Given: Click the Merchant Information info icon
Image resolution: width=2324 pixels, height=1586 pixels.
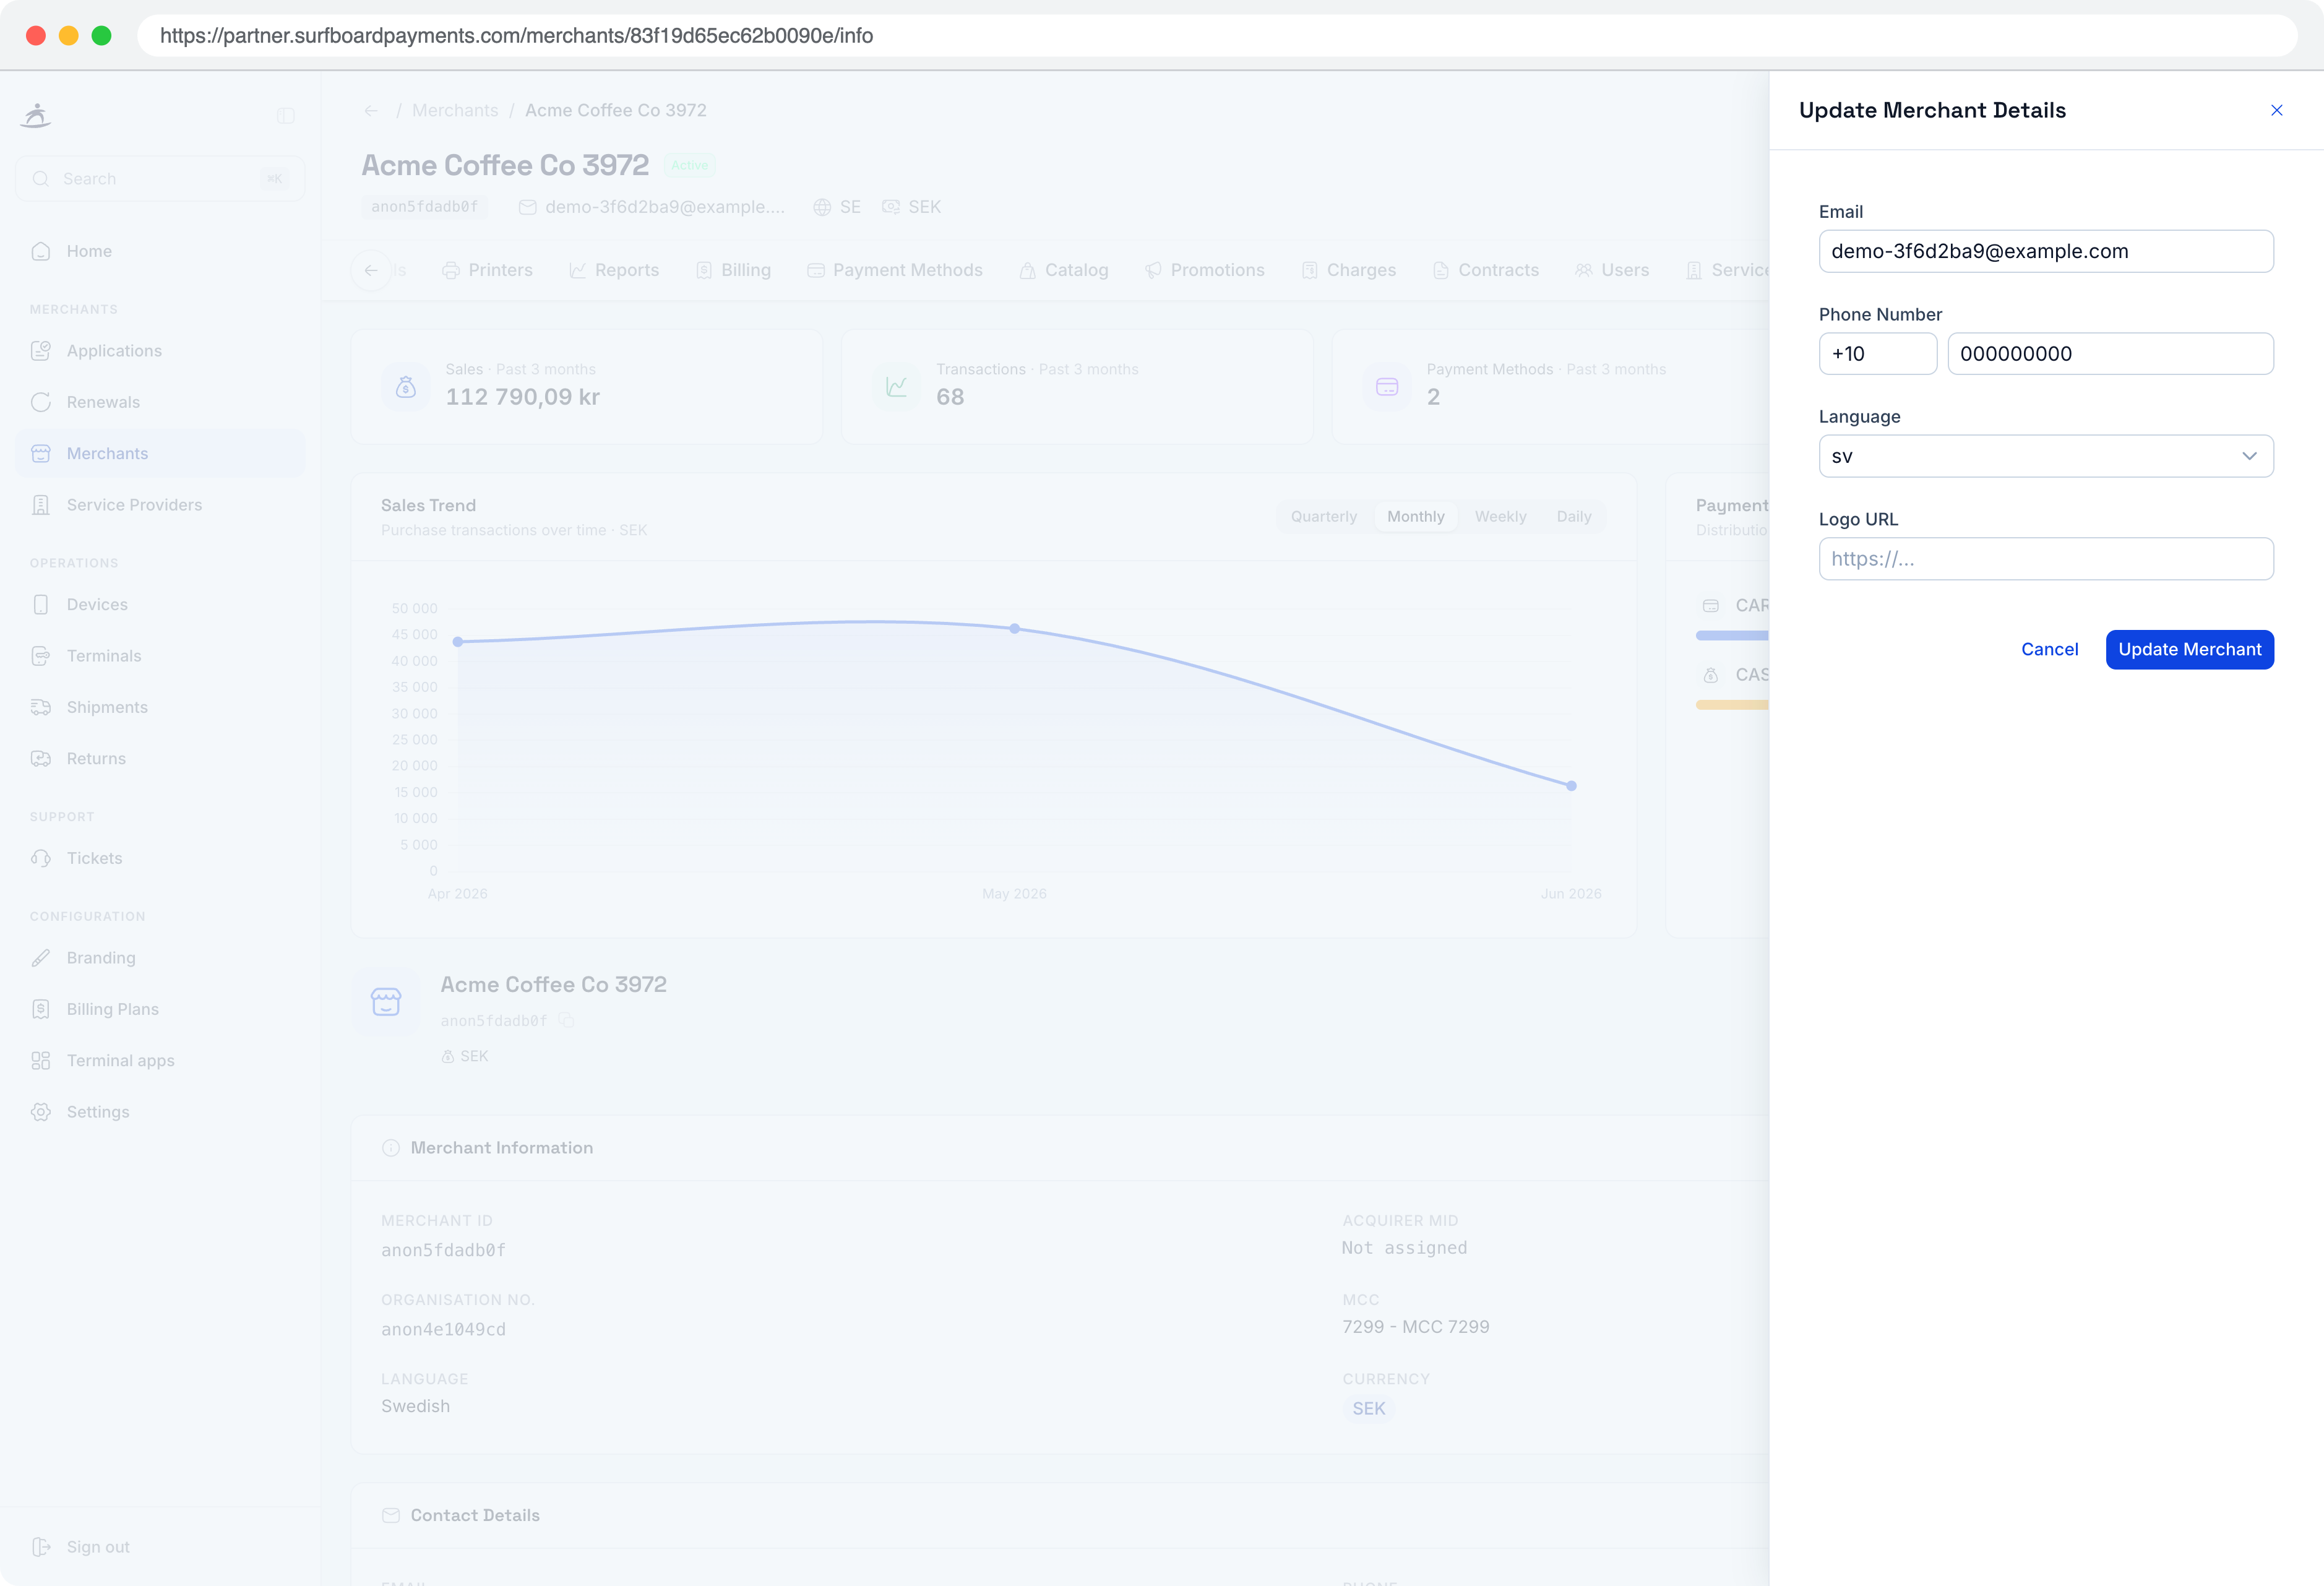Looking at the screenshot, I should (x=391, y=1148).
